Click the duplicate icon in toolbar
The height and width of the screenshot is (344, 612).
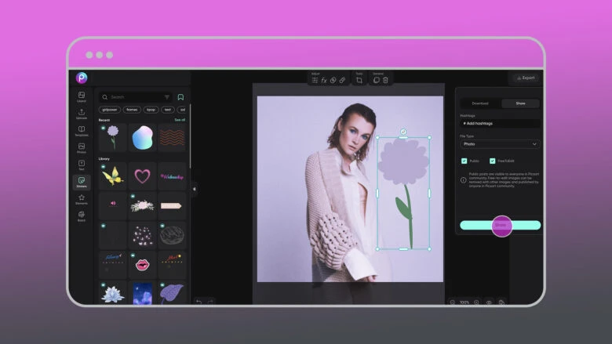tap(377, 80)
